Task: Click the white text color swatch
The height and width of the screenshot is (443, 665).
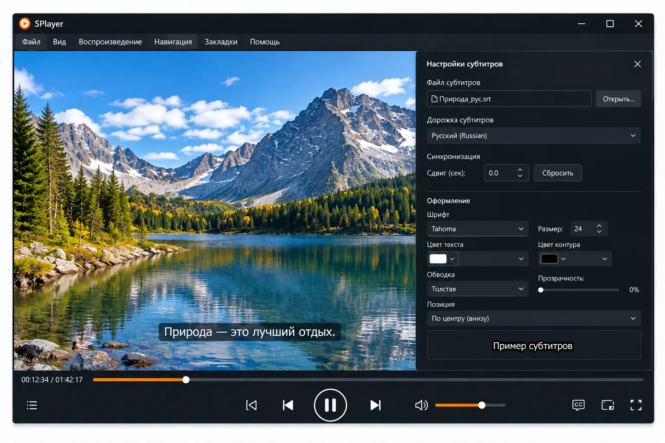Action: point(438,259)
